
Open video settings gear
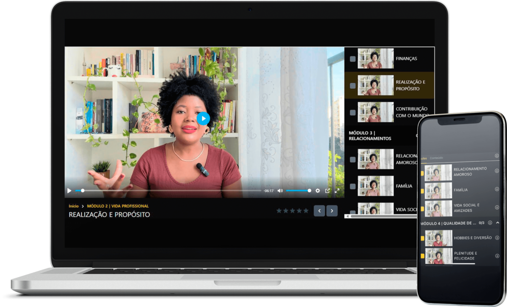(318, 191)
